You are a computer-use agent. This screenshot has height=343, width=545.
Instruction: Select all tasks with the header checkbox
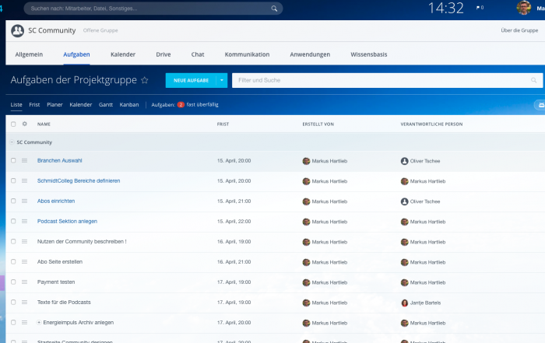coord(12,124)
